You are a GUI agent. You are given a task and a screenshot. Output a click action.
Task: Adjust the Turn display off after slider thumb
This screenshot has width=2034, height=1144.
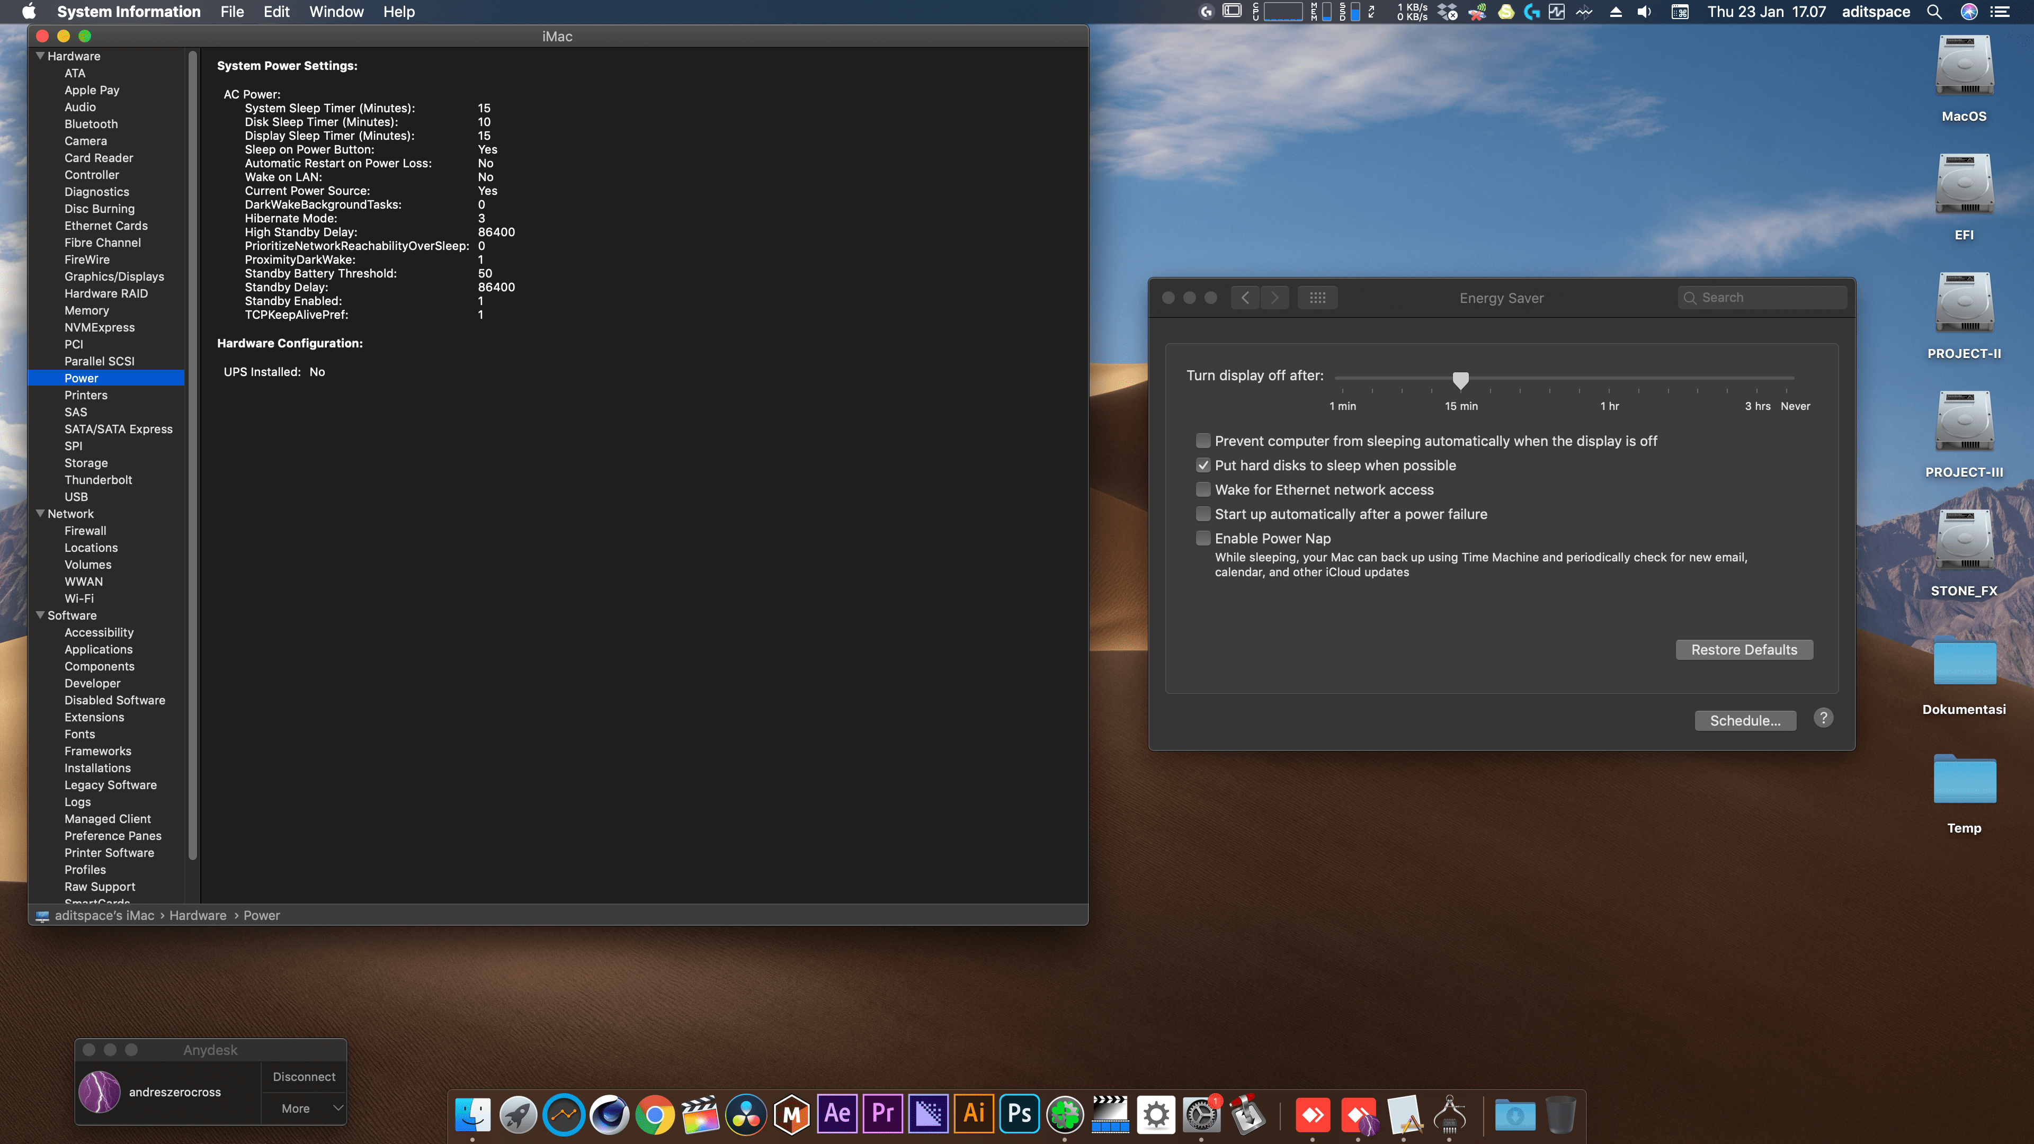(1461, 381)
